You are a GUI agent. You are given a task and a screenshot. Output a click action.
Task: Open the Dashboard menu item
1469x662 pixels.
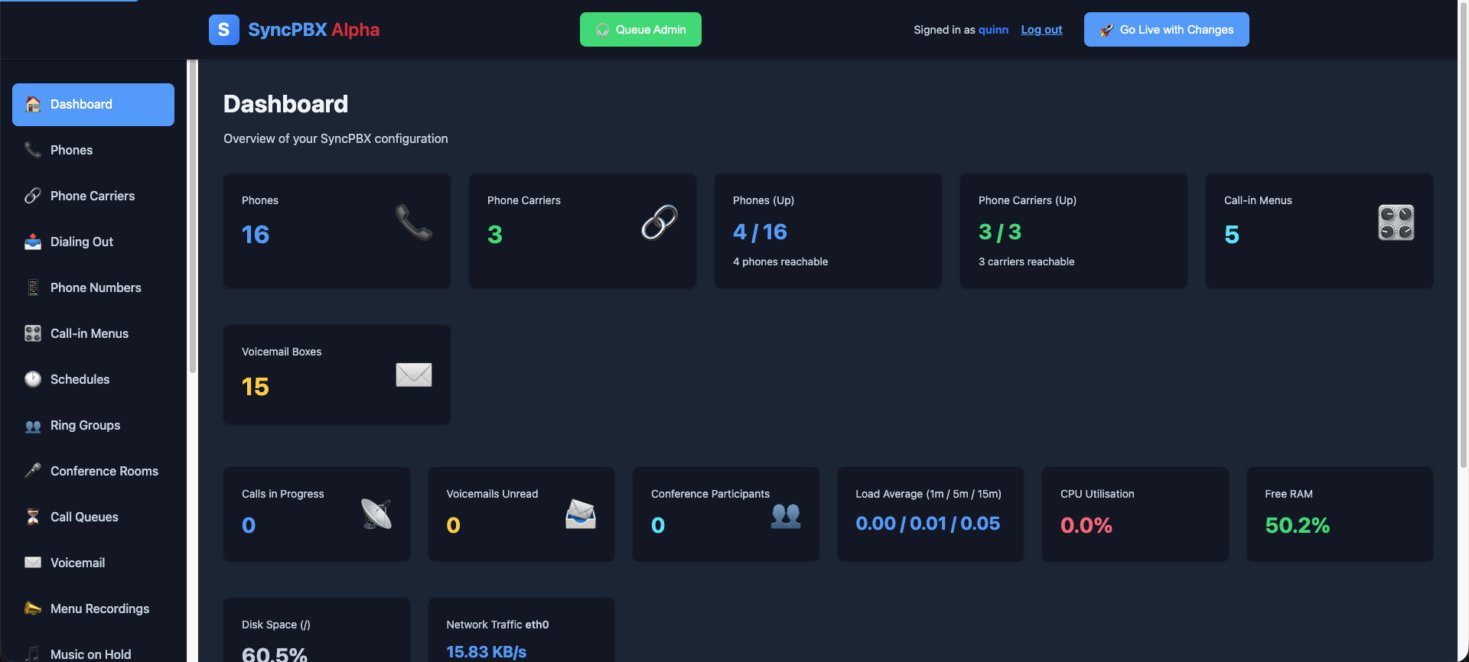point(93,105)
